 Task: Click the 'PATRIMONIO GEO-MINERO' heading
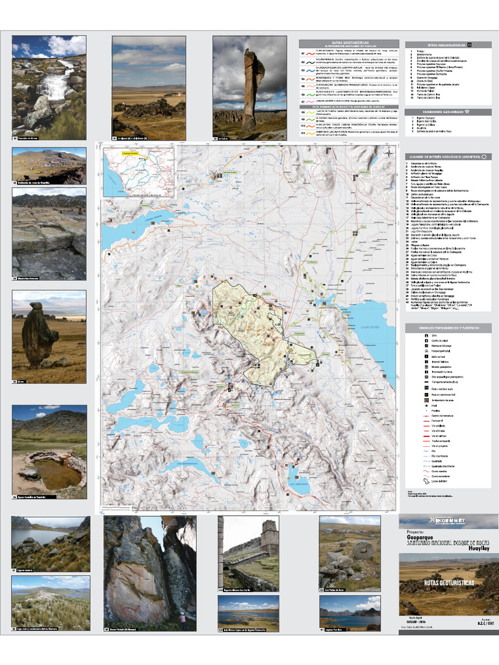point(444,112)
